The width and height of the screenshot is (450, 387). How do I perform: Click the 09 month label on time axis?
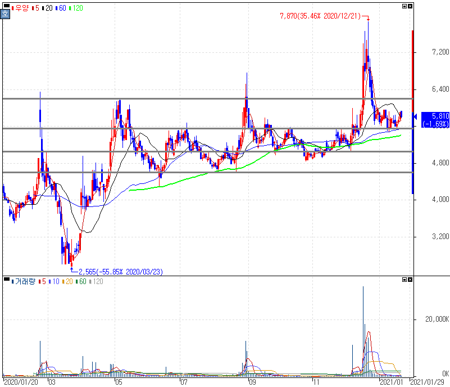click(252, 382)
